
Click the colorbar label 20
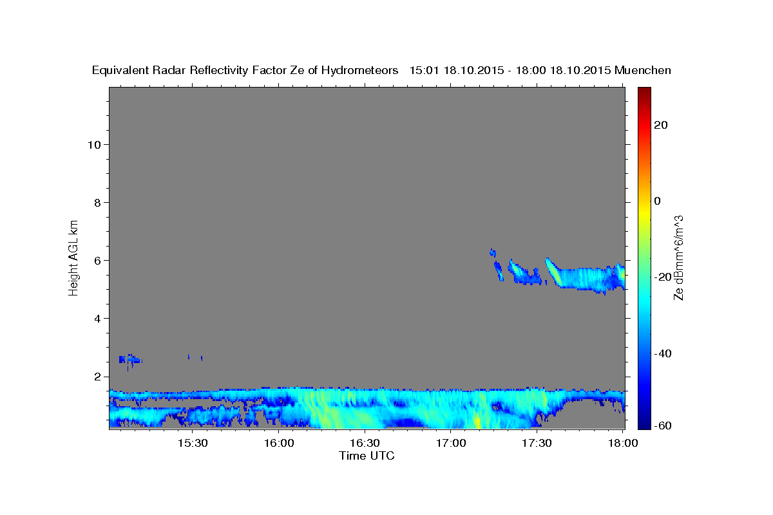660,125
